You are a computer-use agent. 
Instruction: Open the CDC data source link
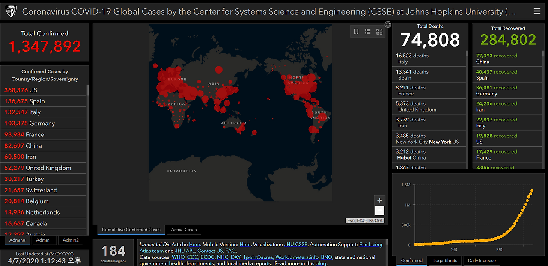(192, 257)
